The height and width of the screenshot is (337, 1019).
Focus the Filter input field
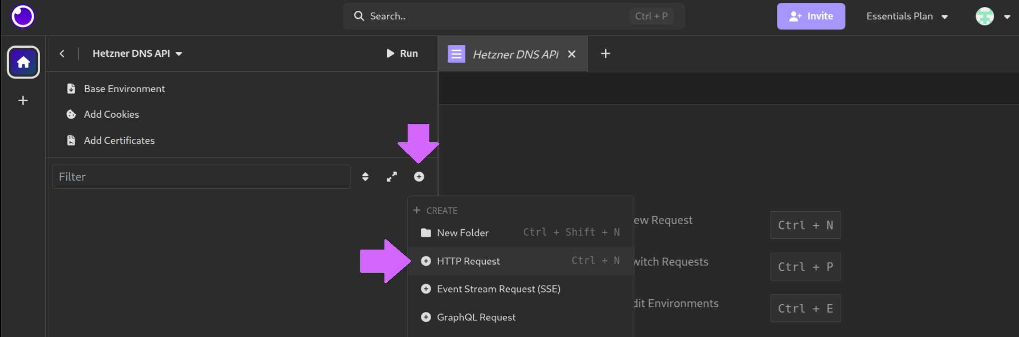201,177
